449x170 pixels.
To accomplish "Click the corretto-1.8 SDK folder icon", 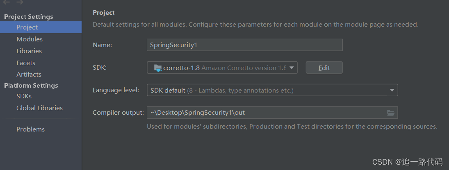I will (x=157, y=68).
